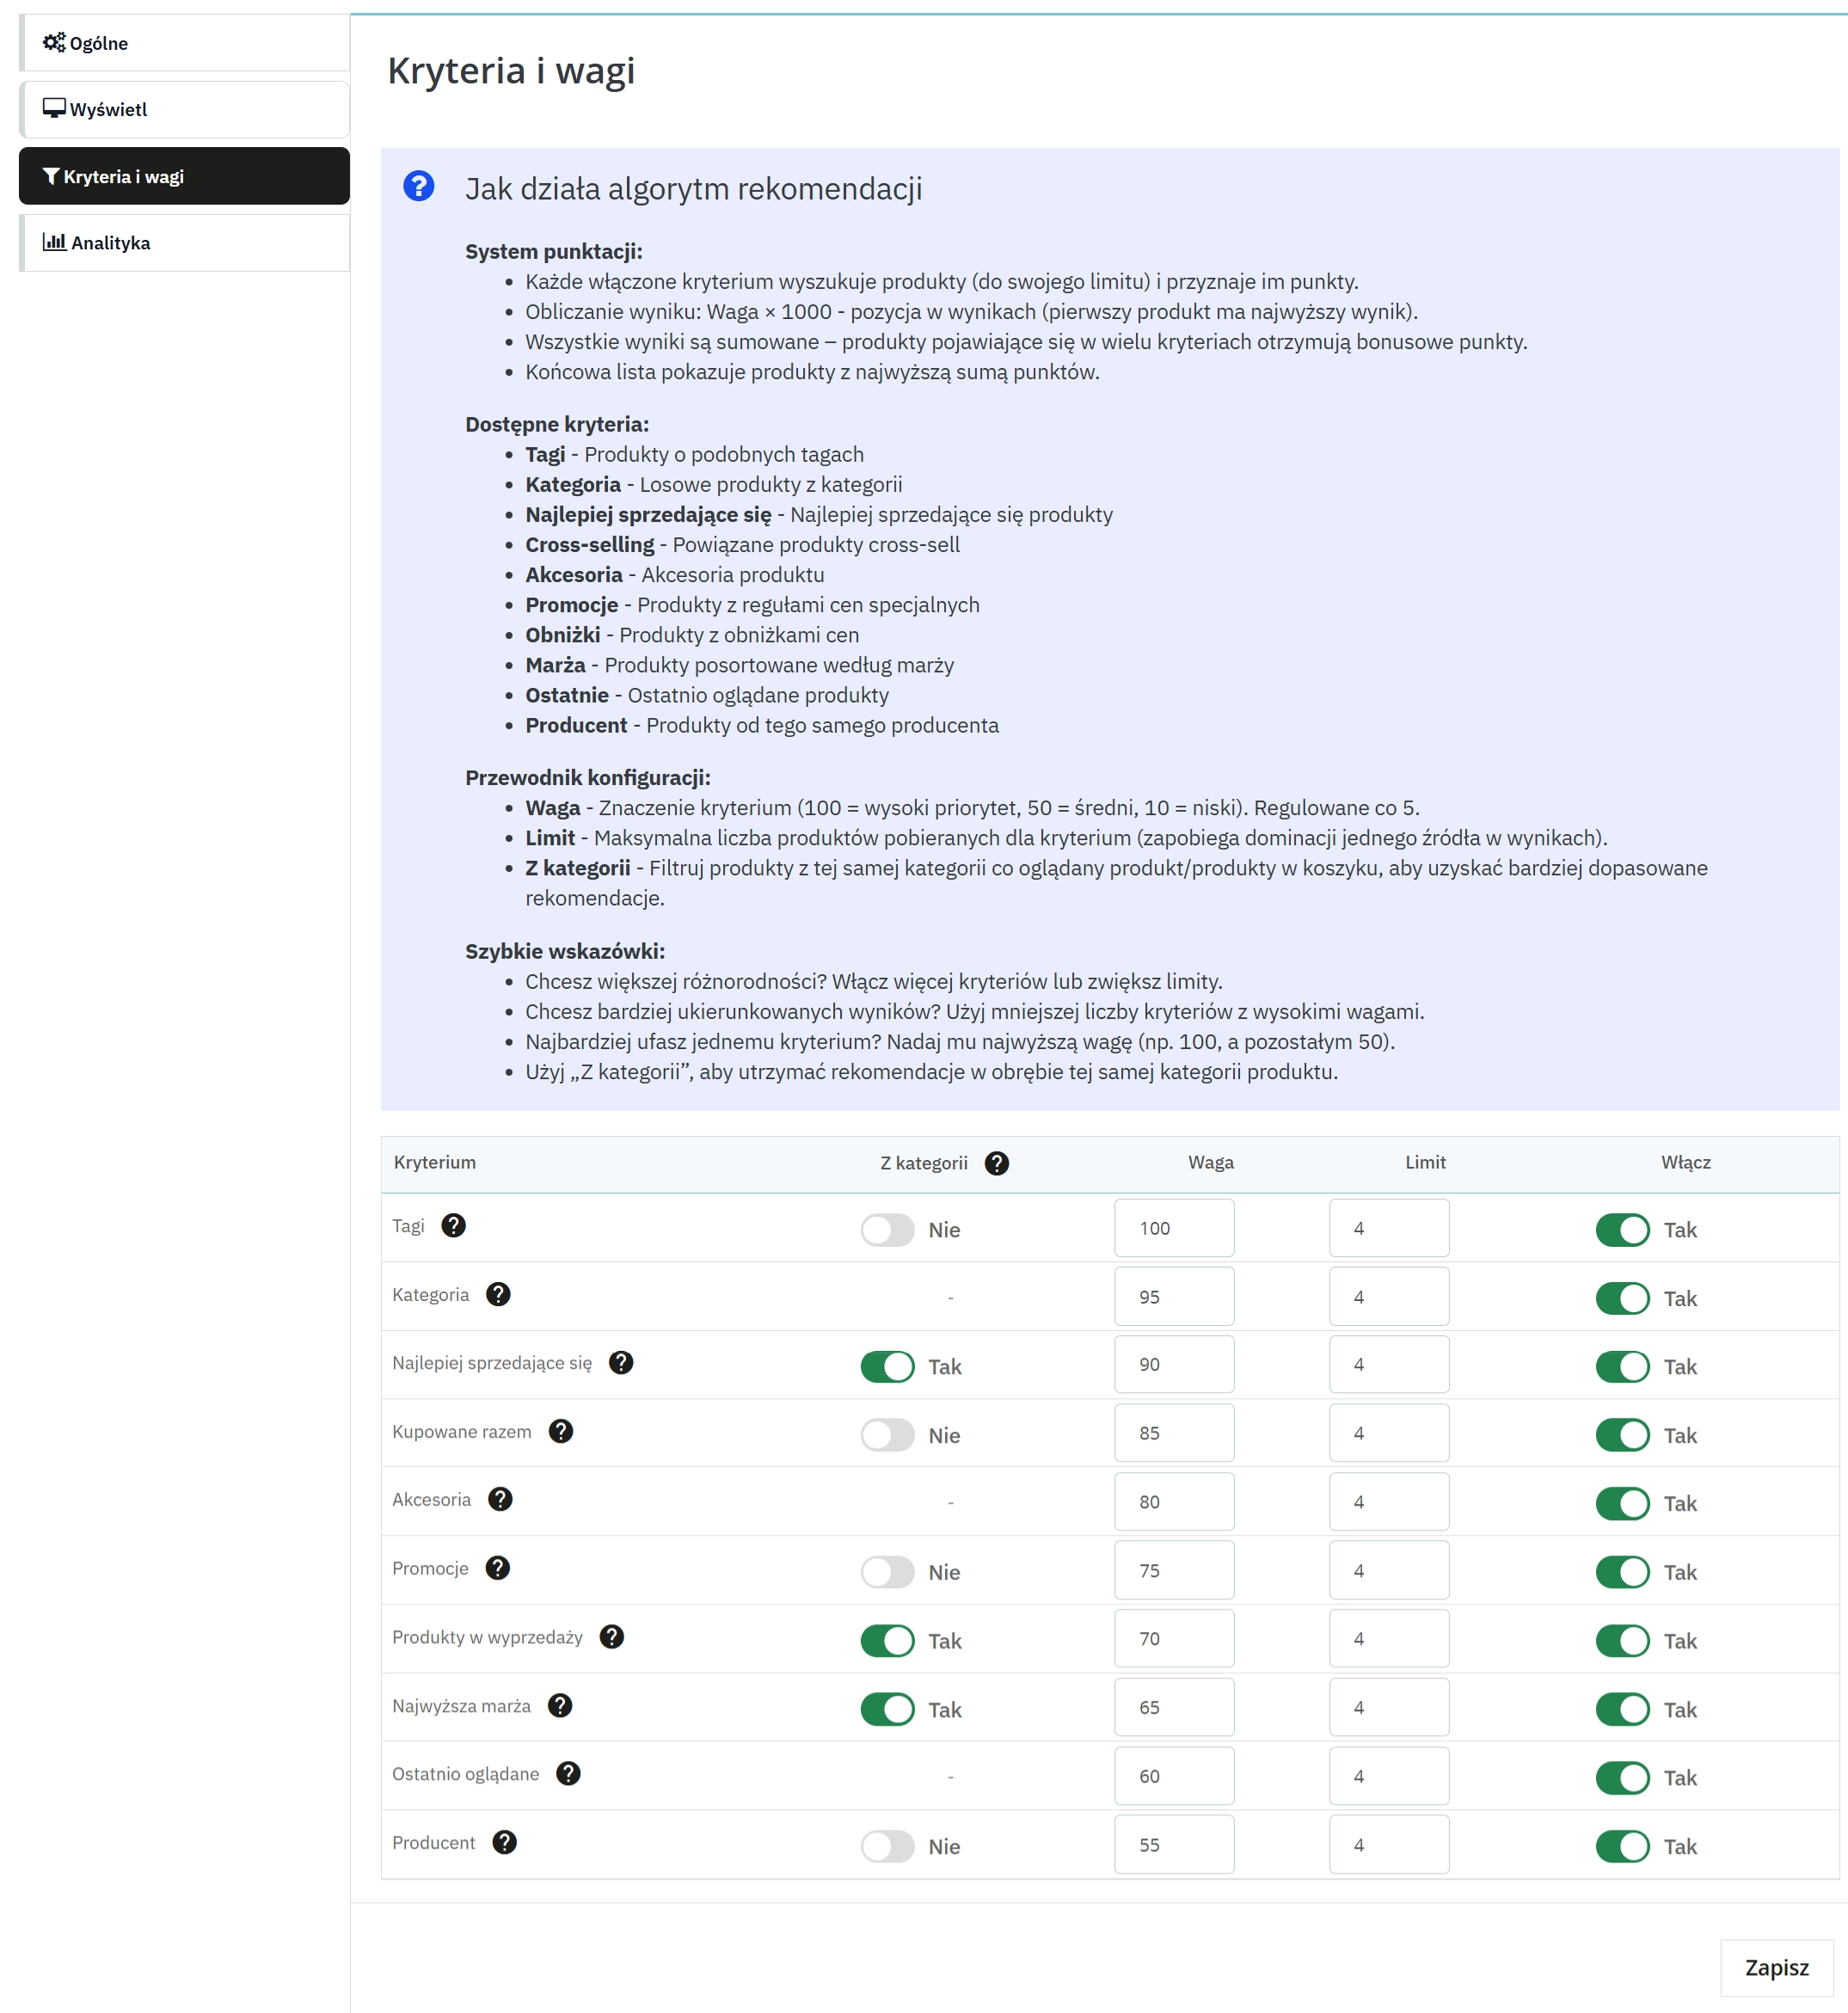Open the Ogólne settings with gear icon
Viewport: 1848px width, 2013px height.
point(53,42)
